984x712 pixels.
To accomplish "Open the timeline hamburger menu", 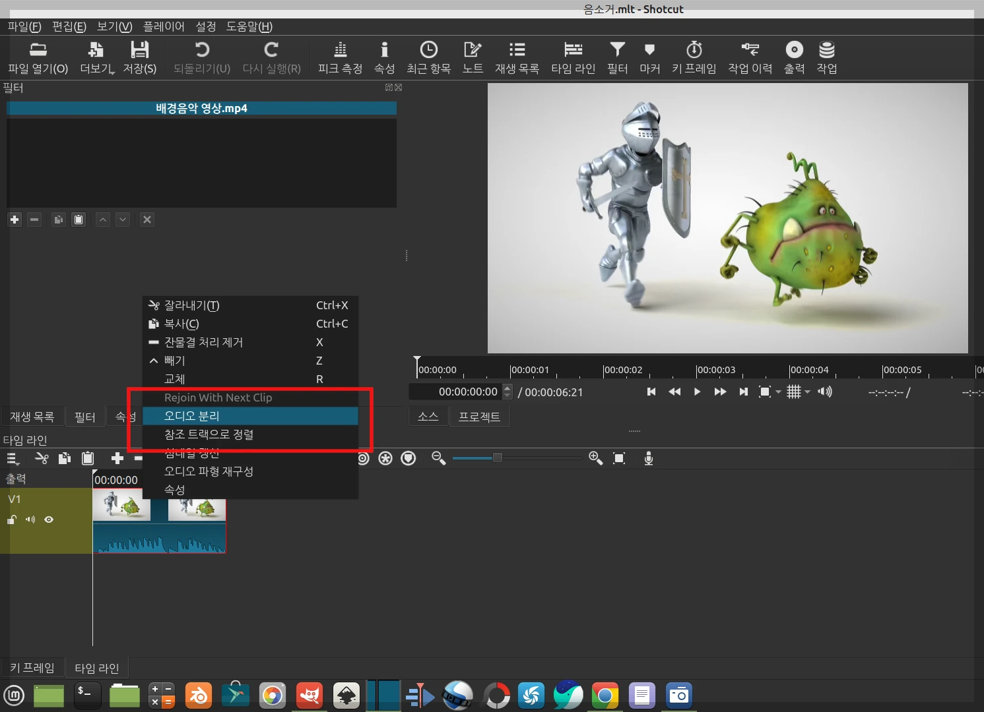I will [13, 458].
